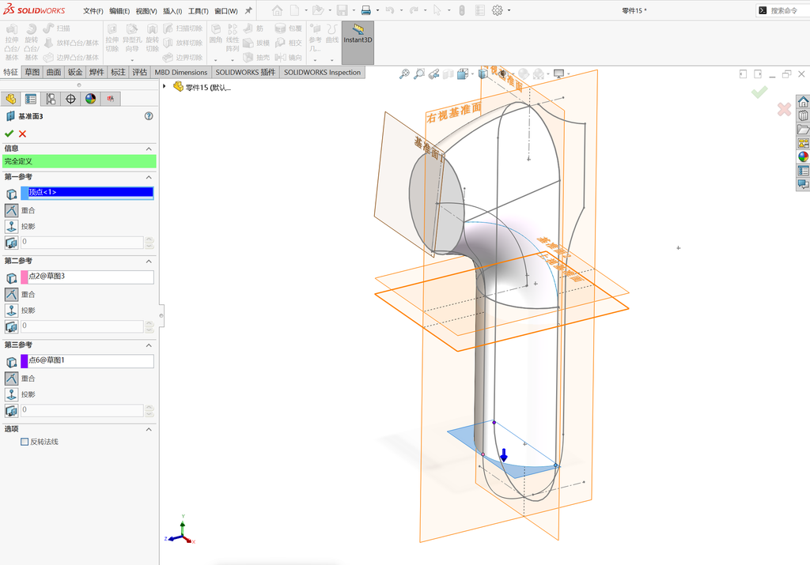Image resolution: width=810 pixels, height=565 pixels.
Task: Cancel 基准面3 with red X
Action: point(22,134)
